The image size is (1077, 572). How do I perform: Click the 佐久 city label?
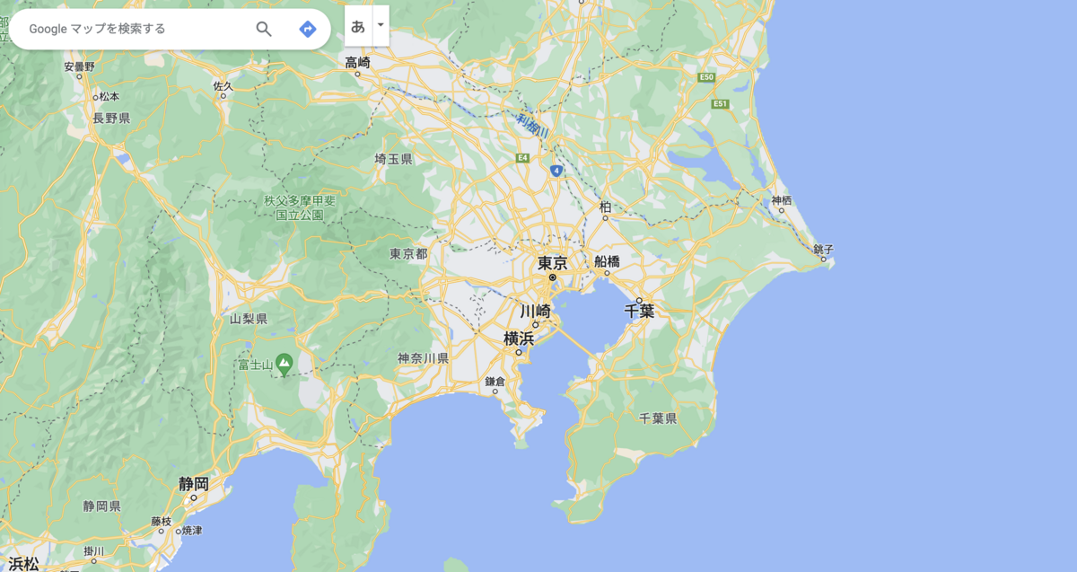(223, 86)
